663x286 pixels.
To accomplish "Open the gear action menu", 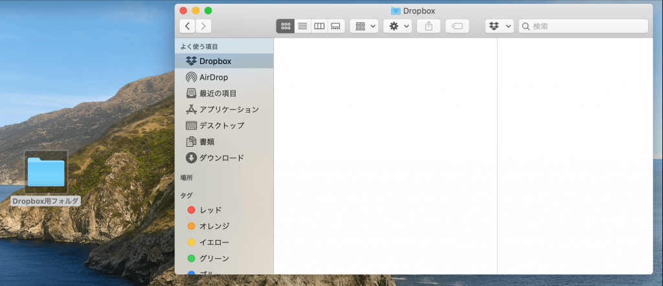I will (398, 26).
